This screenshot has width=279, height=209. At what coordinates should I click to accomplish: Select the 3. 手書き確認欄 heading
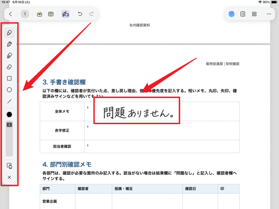tap(64, 82)
